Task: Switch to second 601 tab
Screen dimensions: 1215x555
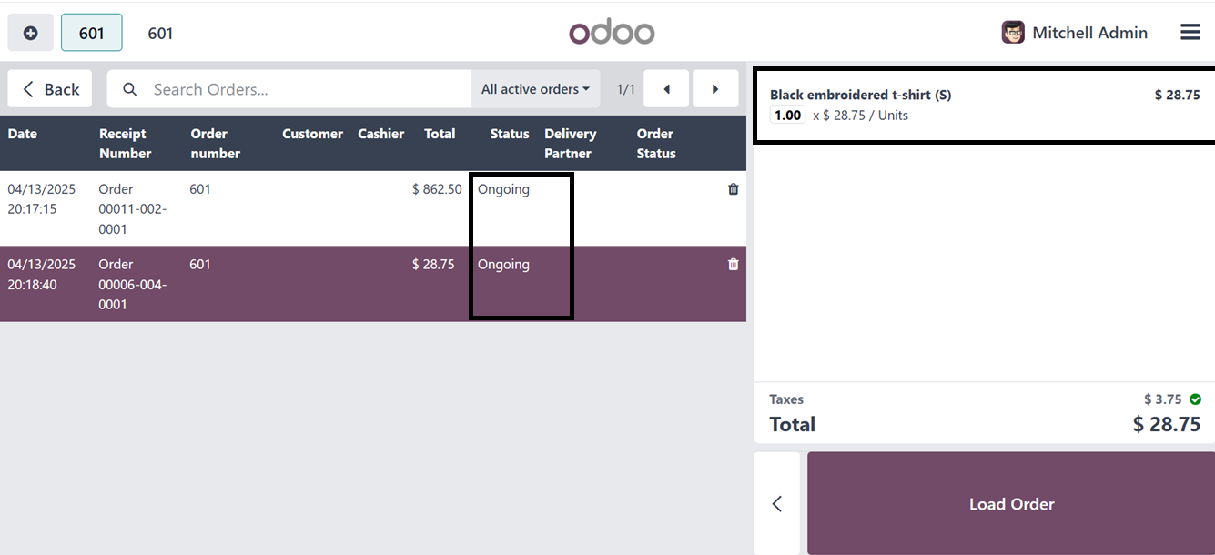Action: click(160, 33)
